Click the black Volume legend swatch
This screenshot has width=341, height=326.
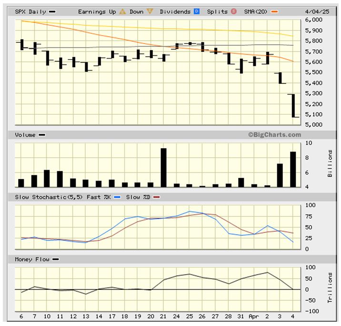[42, 135]
